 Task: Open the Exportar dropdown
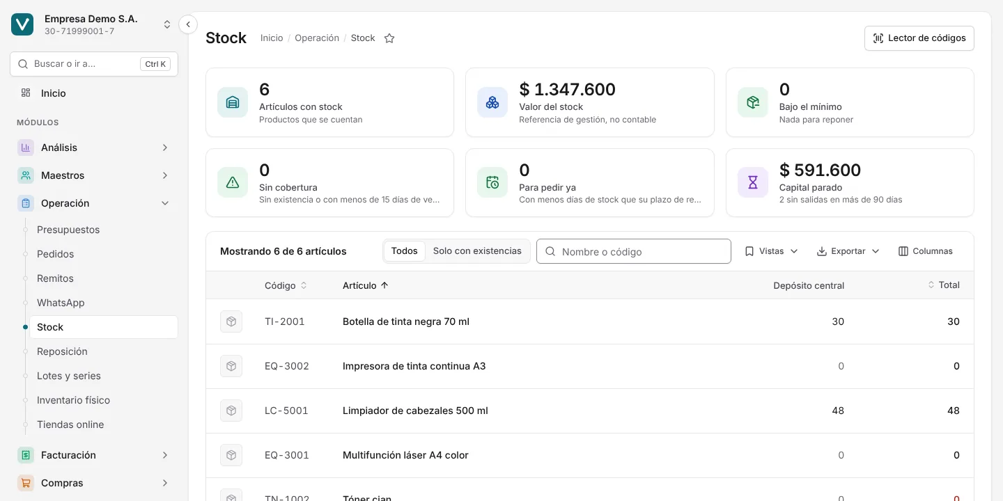pyautogui.click(x=848, y=251)
